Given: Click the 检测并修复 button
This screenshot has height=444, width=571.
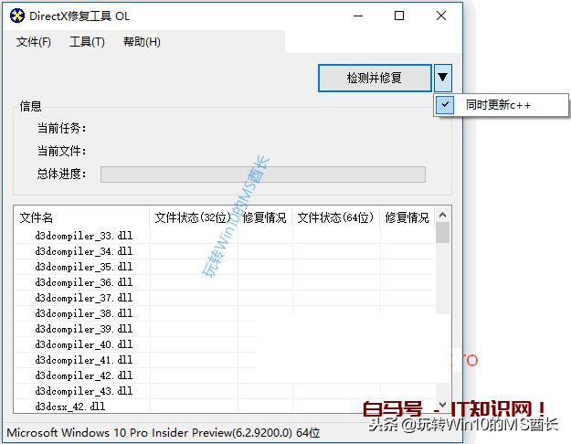Looking at the screenshot, I should (x=374, y=78).
